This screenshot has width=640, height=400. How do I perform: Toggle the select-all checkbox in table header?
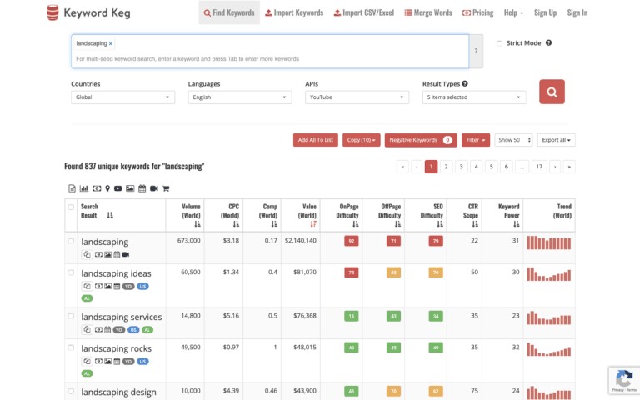click(x=71, y=207)
